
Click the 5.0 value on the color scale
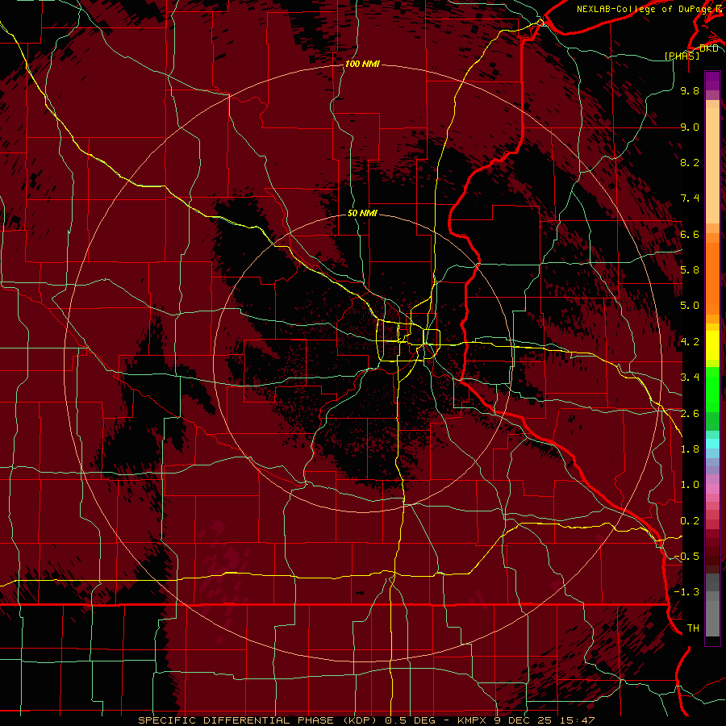690,306
